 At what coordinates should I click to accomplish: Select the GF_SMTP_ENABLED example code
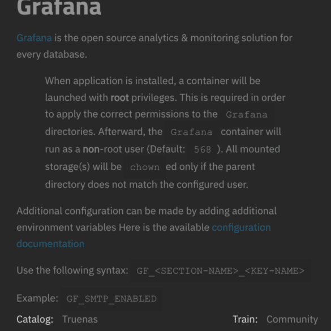(x=111, y=299)
